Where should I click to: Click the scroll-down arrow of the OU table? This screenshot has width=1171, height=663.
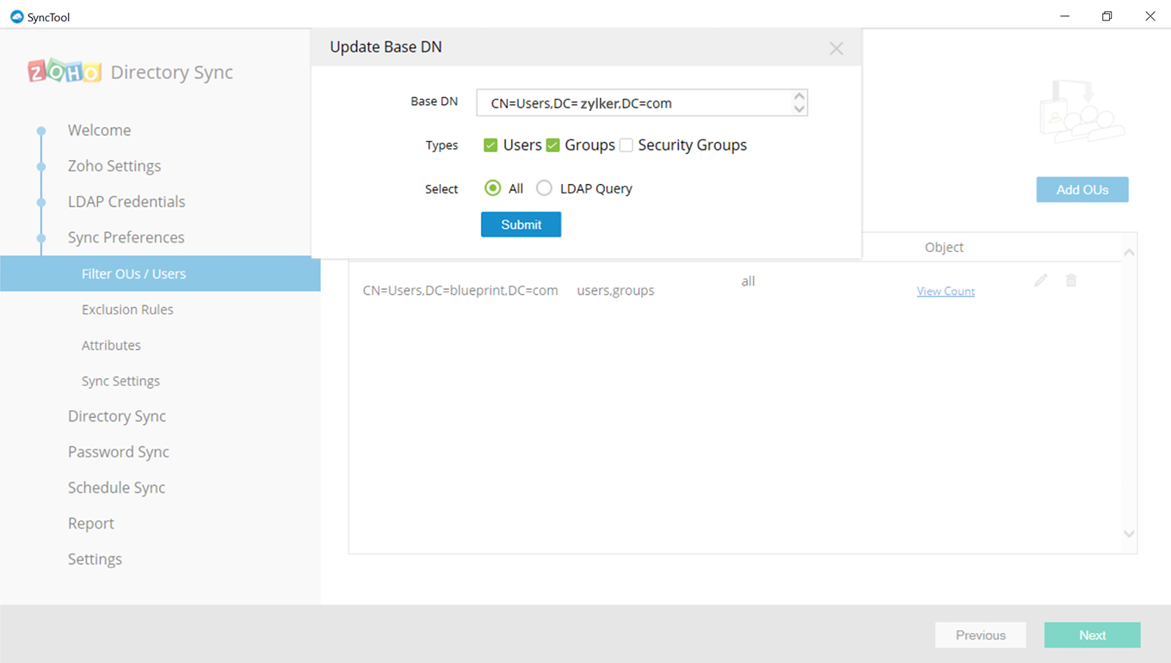(1129, 534)
